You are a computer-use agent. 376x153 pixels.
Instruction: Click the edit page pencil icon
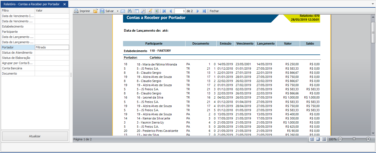pos(150,11)
